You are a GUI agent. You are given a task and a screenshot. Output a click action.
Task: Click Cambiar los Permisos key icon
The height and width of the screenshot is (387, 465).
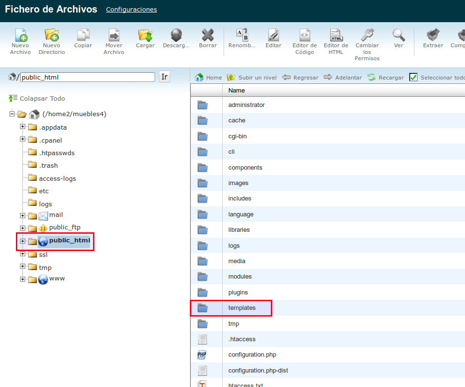367,35
